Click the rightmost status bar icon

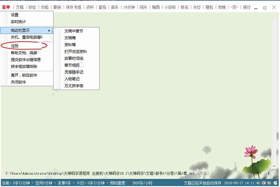pos(275,183)
